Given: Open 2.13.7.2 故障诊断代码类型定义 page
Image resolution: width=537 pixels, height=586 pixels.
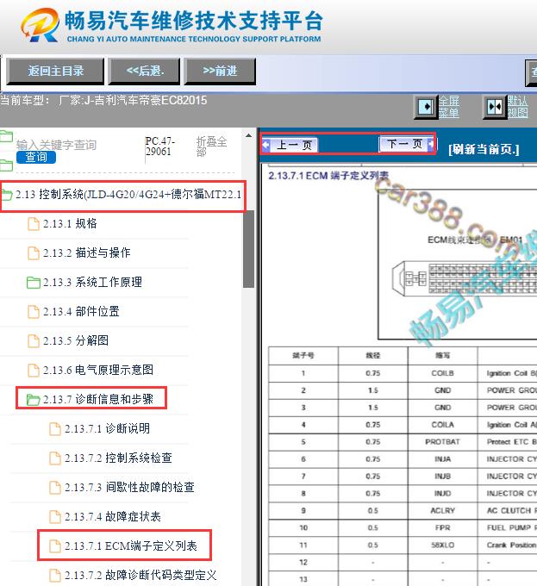Looking at the screenshot, I should coord(140,575).
